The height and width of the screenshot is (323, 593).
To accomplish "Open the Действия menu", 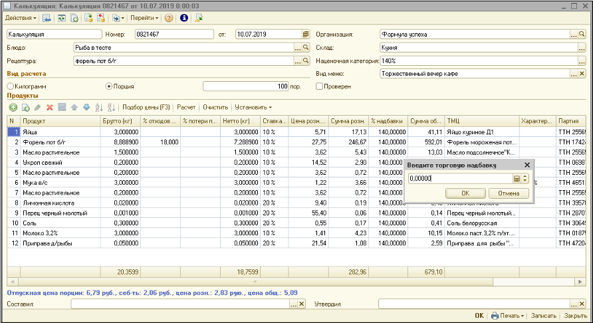I will [x=21, y=17].
